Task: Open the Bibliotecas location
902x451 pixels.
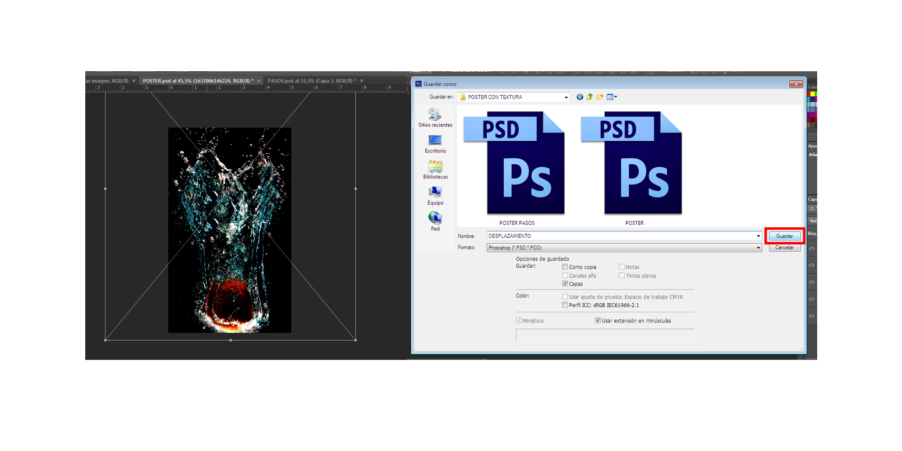Action: pos(435,170)
